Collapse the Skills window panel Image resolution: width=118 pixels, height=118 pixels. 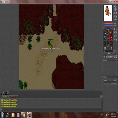tap(116, 77)
